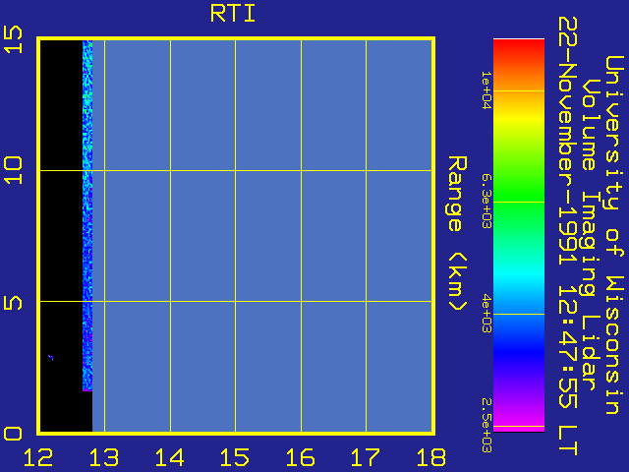The width and height of the screenshot is (629, 472).
Task: Click the noisy lidar data strip near 12.7
Action: pos(87,215)
